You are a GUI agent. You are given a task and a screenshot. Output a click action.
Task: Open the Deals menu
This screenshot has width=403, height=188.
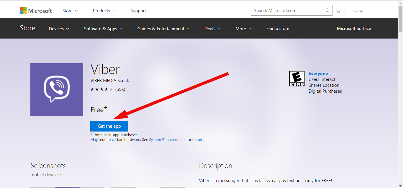click(212, 29)
